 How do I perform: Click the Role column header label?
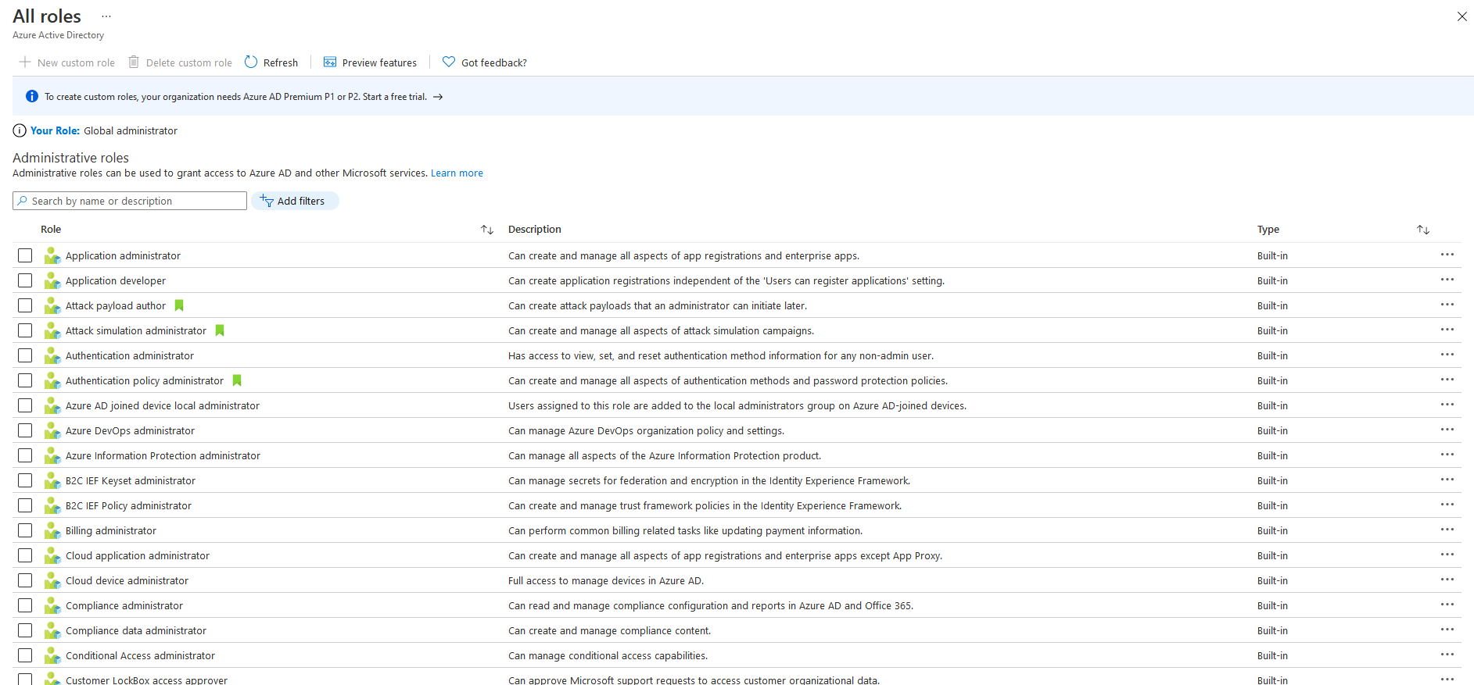point(51,229)
